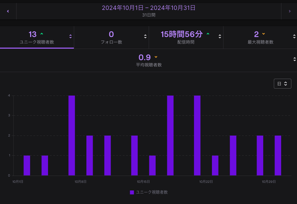Viewport: 297px width, 204px height.
Task: Select the フォロー数 metric tab
Action: click(111, 37)
